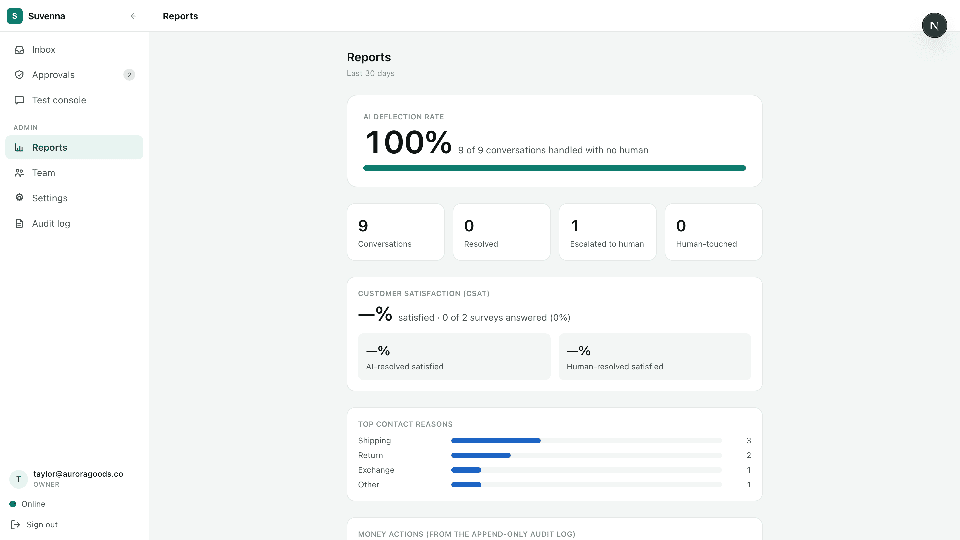The width and height of the screenshot is (960, 540).
Task: Open the Team page
Action: (x=74, y=173)
